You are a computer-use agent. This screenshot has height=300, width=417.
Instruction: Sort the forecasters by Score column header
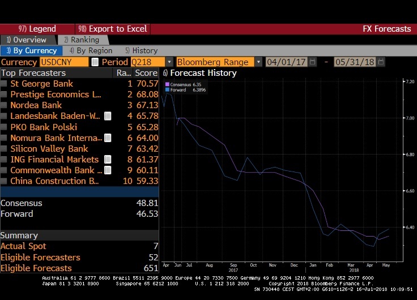[146, 73]
